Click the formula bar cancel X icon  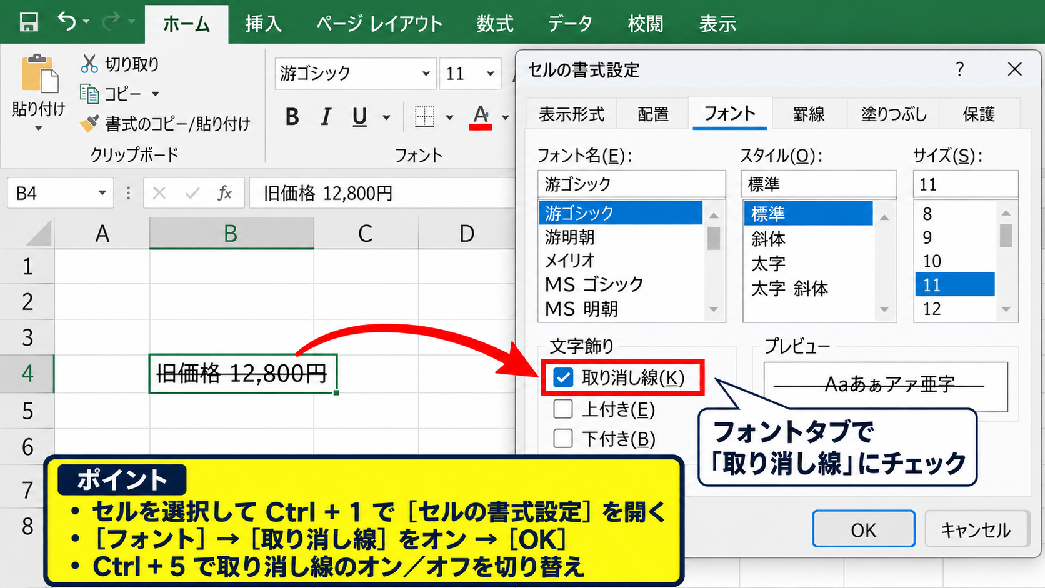click(159, 193)
